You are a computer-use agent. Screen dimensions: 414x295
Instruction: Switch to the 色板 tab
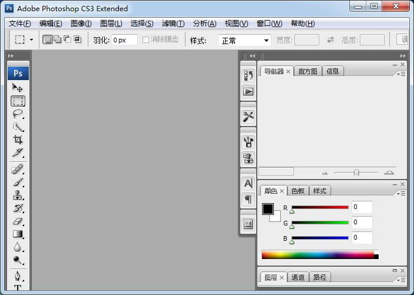tap(298, 191)
